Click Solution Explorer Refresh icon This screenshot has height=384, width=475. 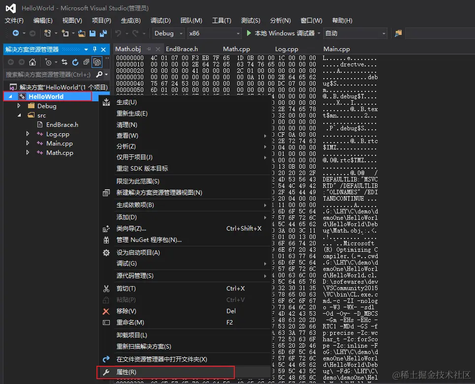(x=75, y=62)
